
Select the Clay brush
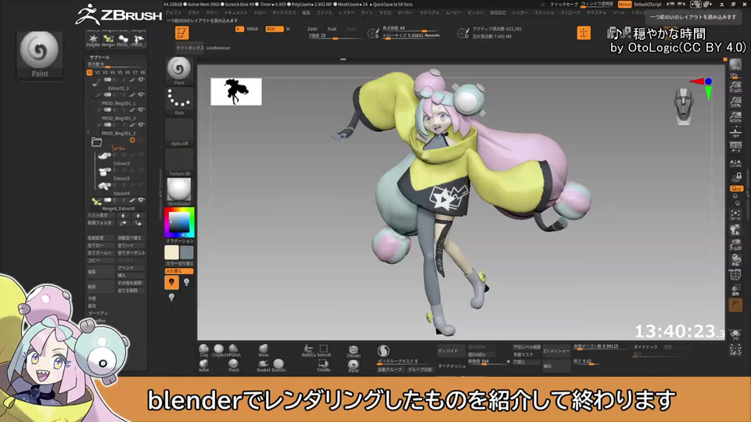click(203, 350)
